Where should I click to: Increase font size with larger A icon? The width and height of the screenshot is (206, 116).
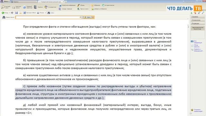pos(199,13)
